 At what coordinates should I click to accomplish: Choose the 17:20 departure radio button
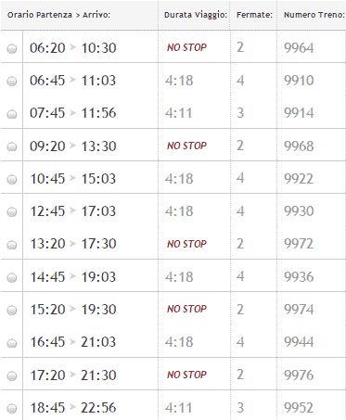point(12,375)
